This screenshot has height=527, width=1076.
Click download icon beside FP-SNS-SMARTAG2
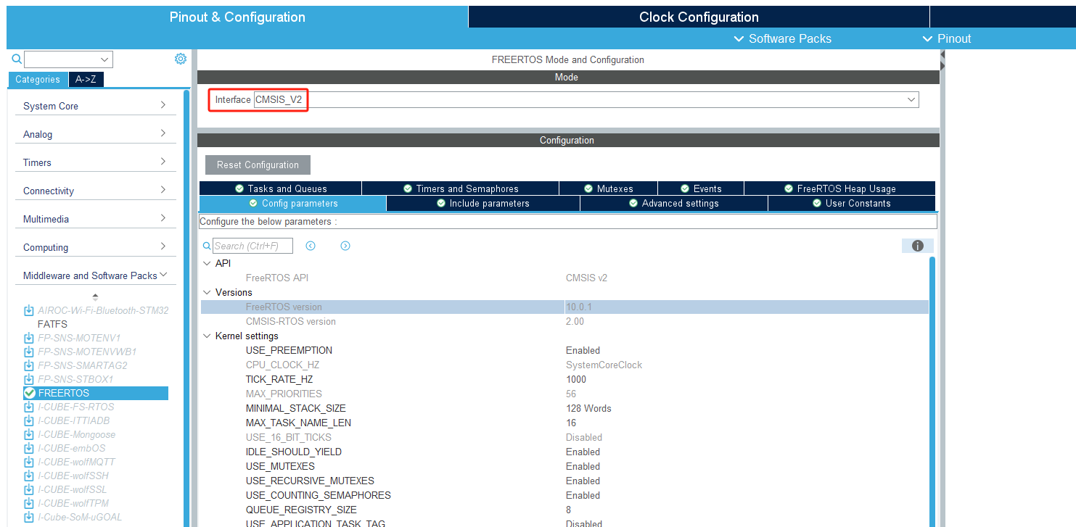[x=29, y=365]
